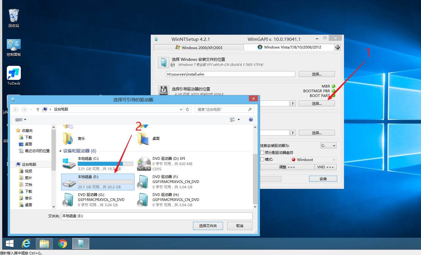Click the BOOTMGR PBR green status light
421x255 pixels.
(333, 91)
